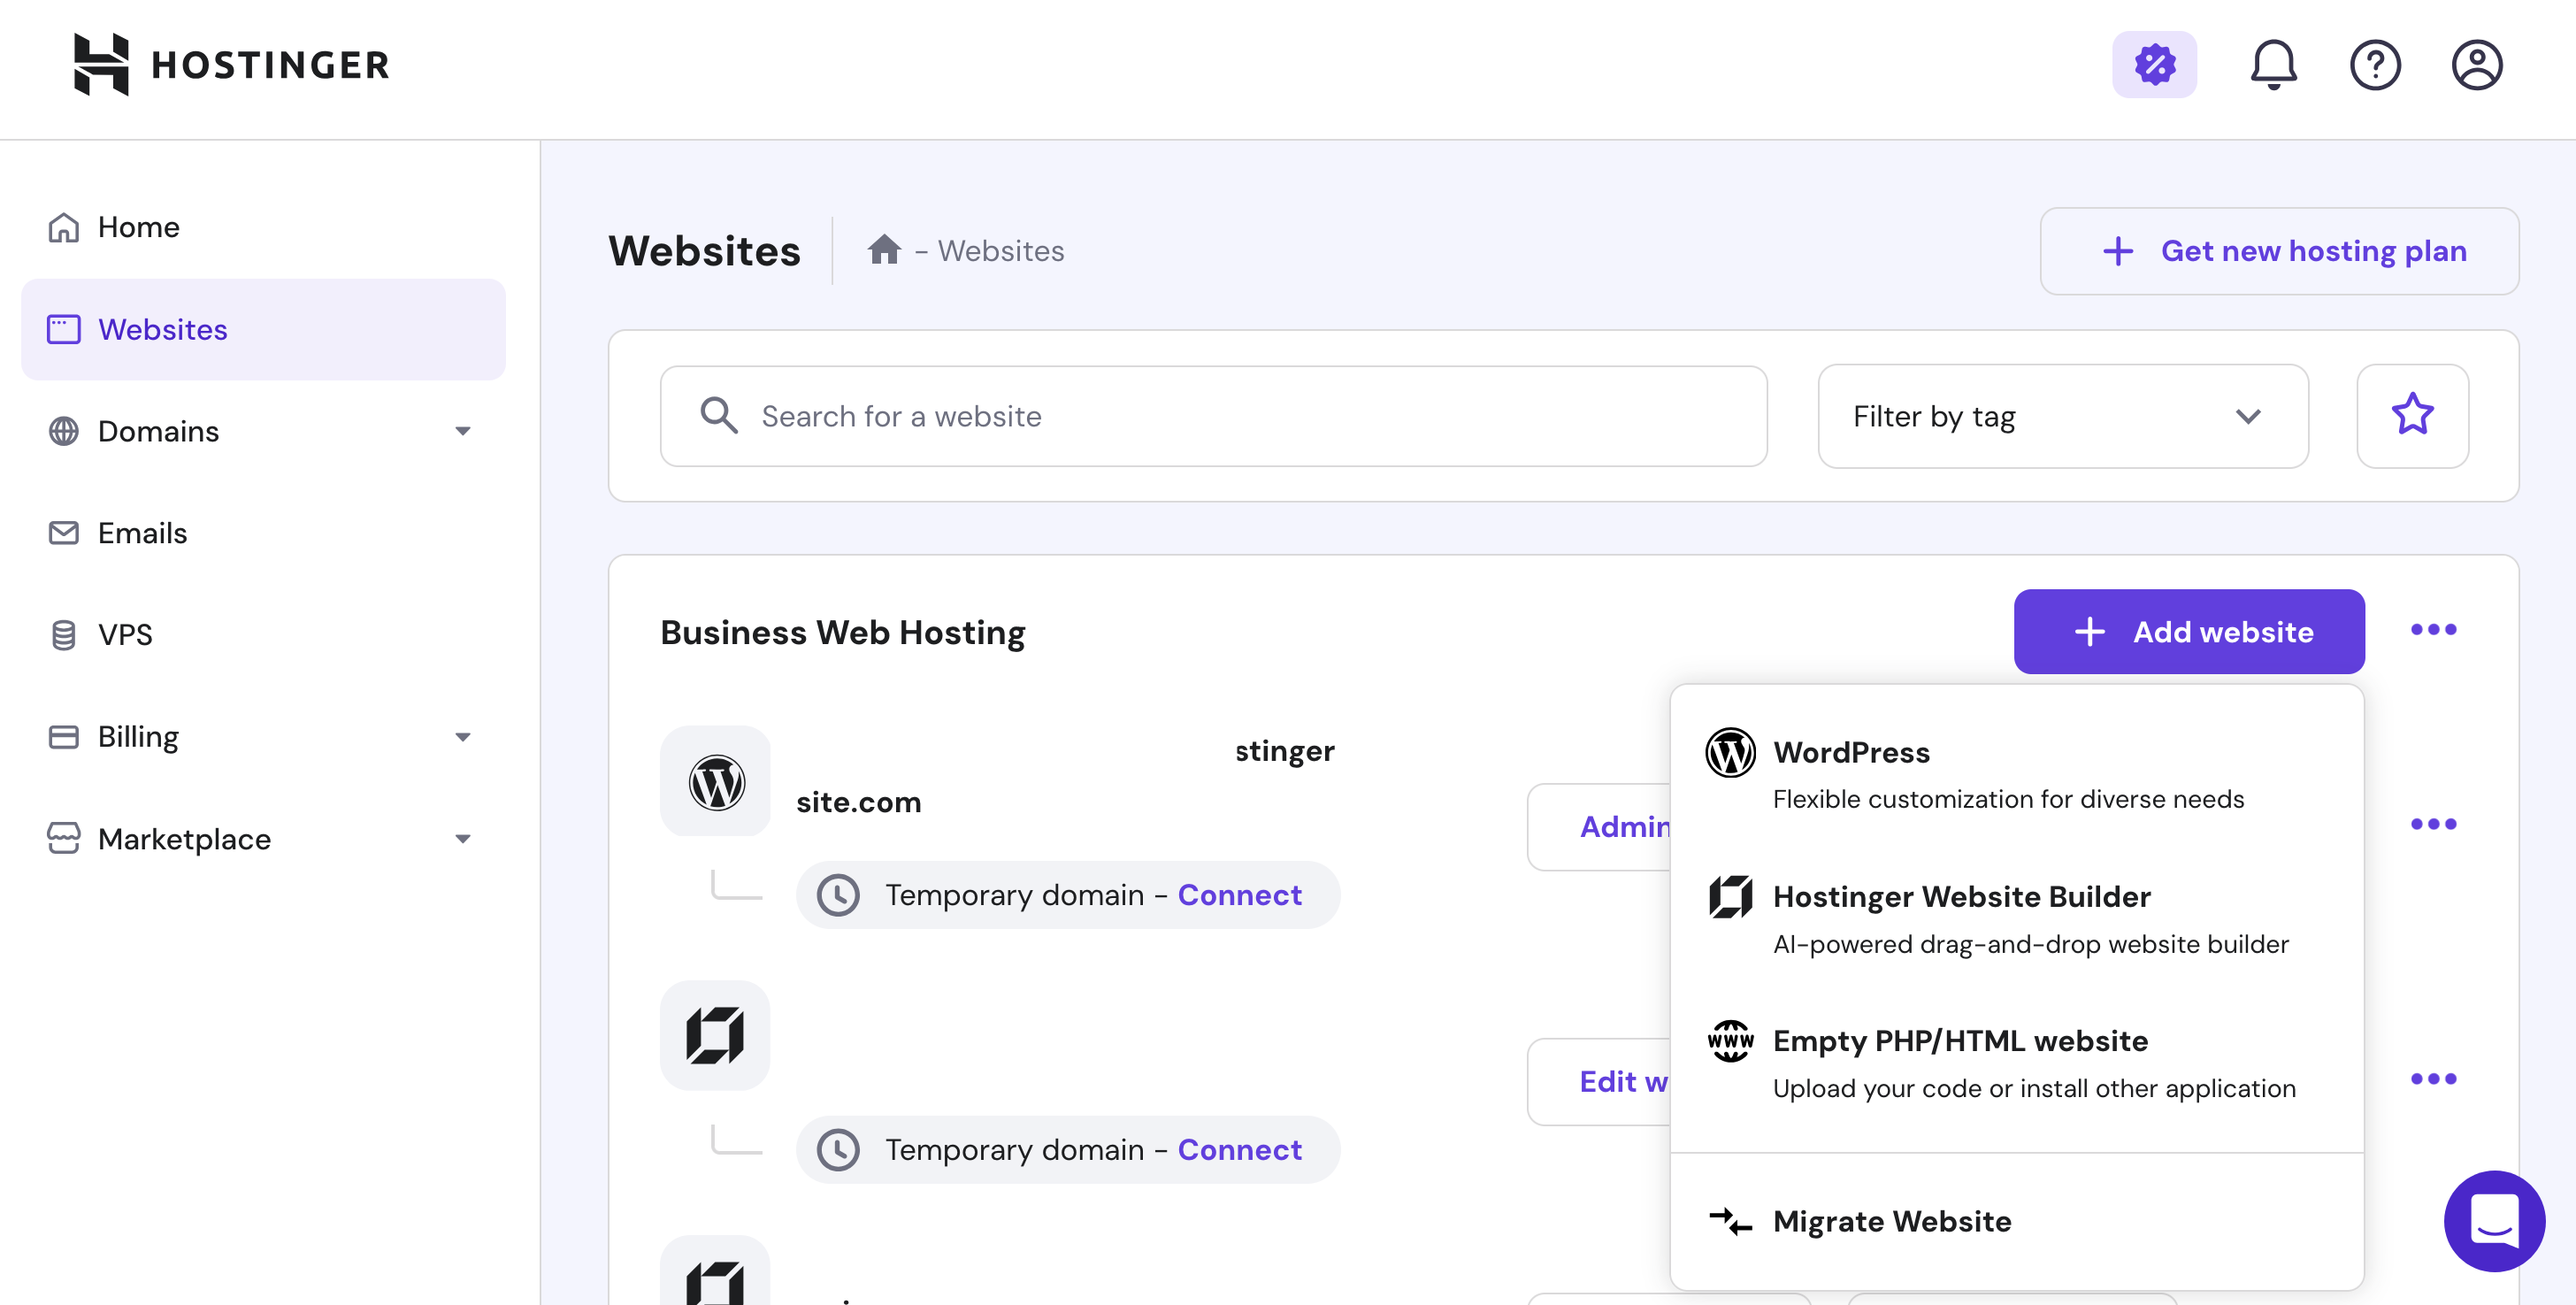The image size is (2576, 1305).
Task: Open the help question mark icon
Action: point(2375,65)
